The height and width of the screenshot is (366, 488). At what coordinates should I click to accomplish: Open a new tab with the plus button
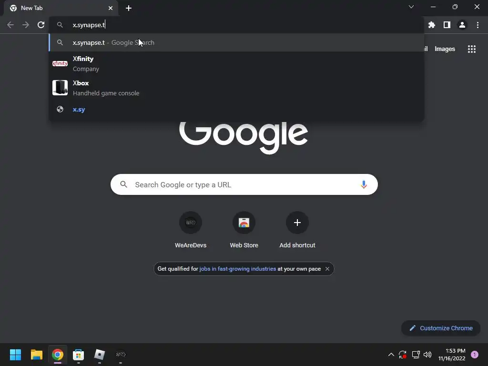tap(129, 8)
